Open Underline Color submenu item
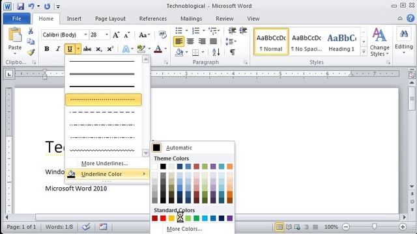Screen dimensions: 417x234 point(107,174)
